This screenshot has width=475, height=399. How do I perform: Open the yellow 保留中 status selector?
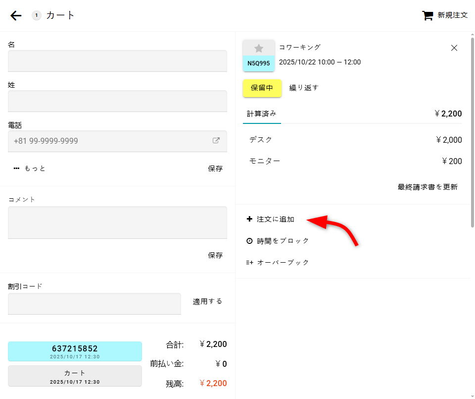pyautogui.click(x=262, y=88)
